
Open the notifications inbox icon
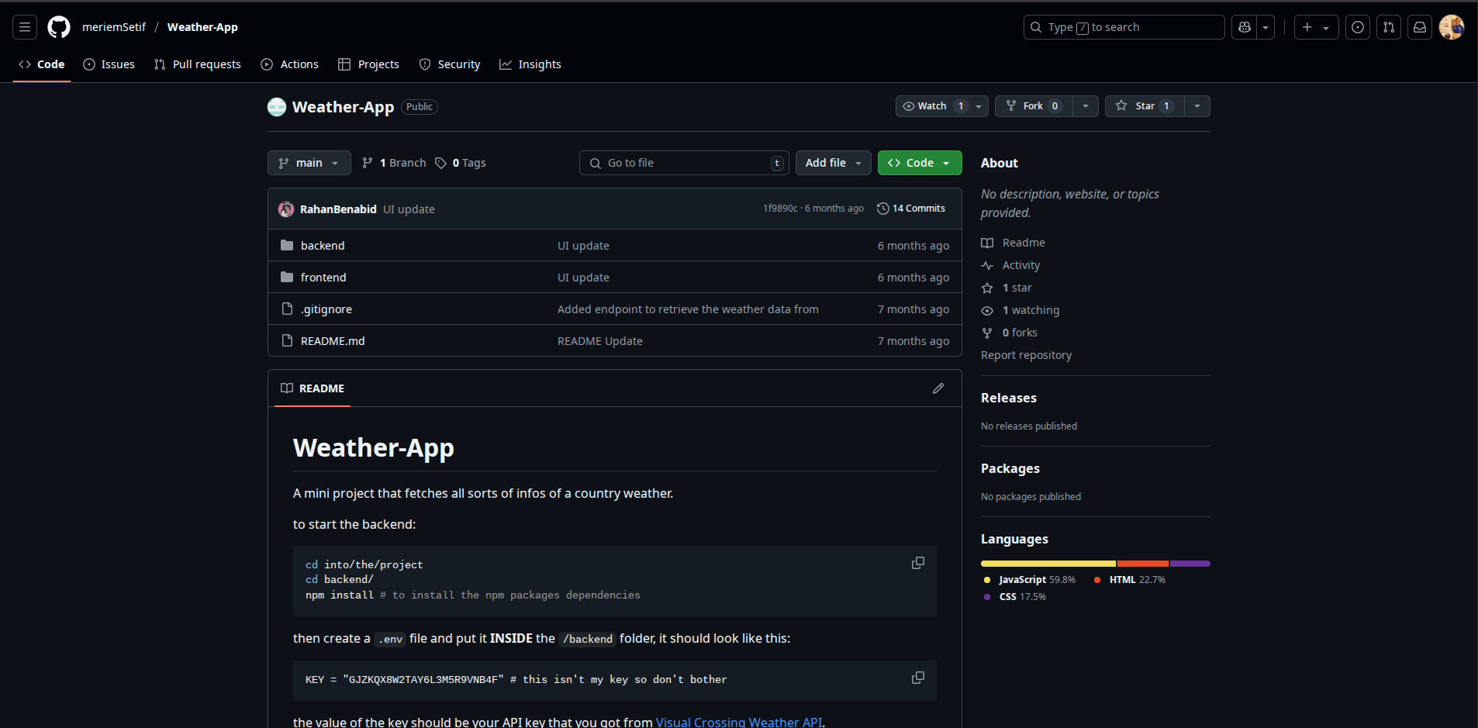point(1420,27)
